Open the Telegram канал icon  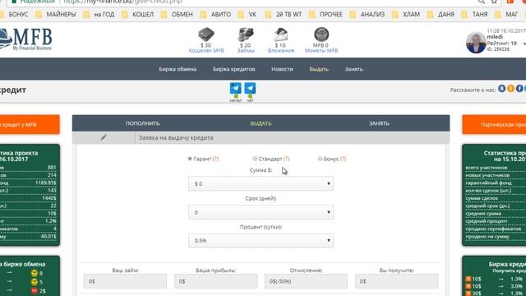(x=236, y=88)
